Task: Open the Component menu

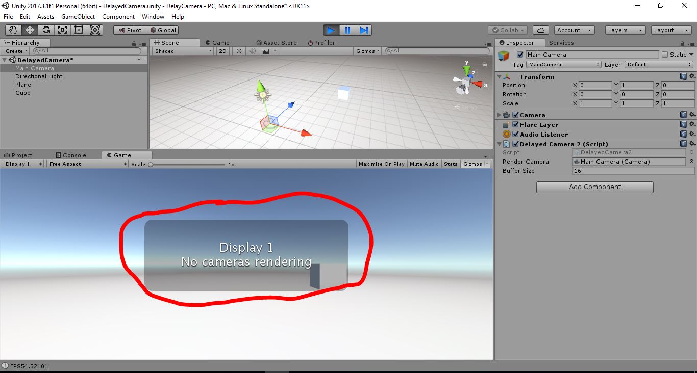Action: (x=118, y=17)
